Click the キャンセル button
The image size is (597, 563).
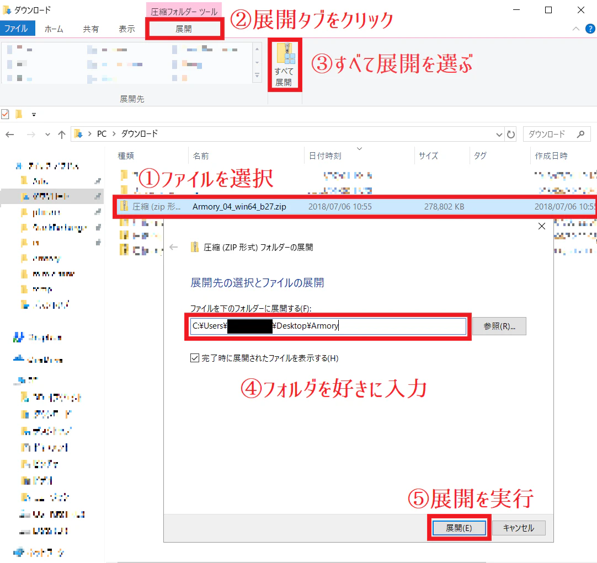(519, 528)
